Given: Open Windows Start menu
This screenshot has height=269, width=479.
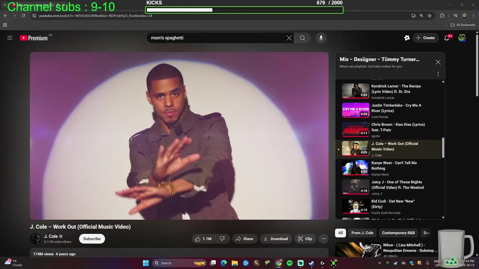Looking at the screenshot, I should 146,263.
